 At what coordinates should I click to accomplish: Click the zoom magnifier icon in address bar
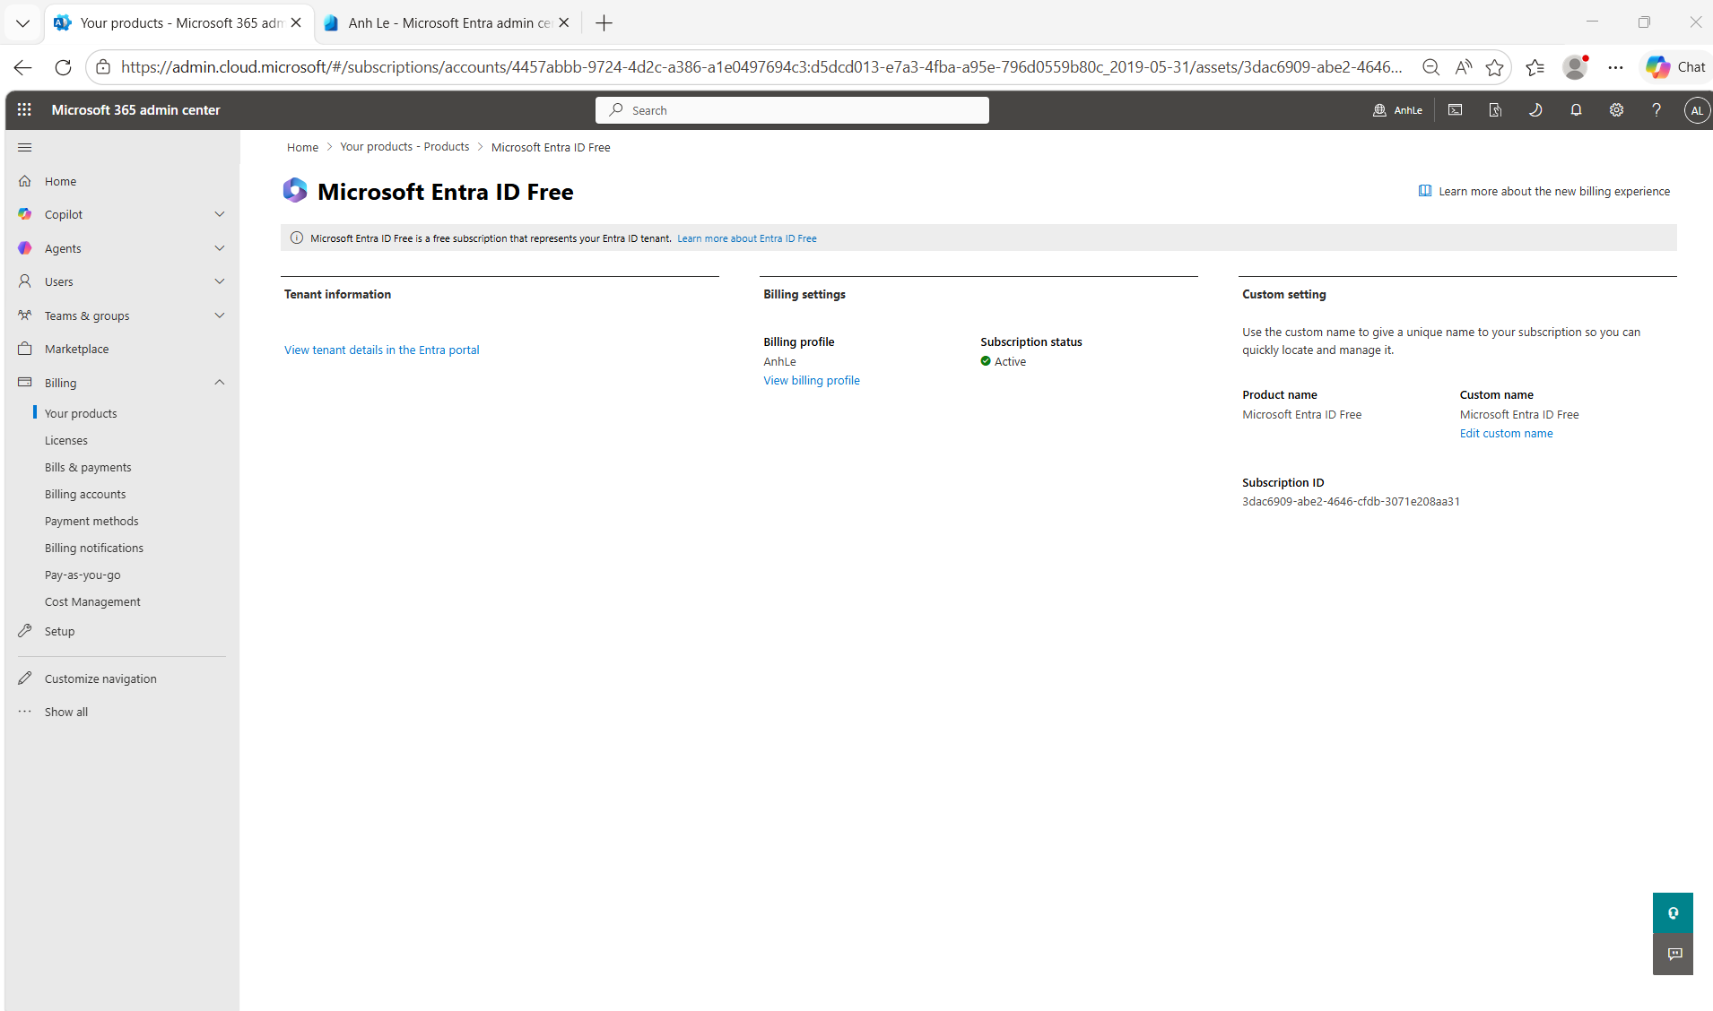pyautogui.click(x=1430, y=67)
